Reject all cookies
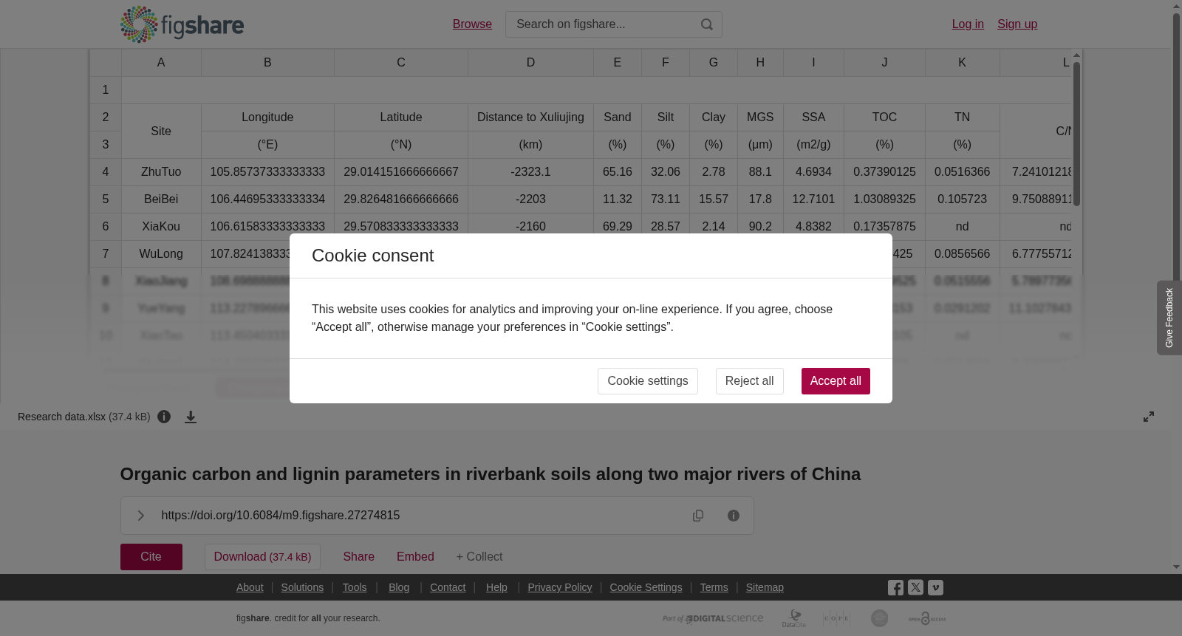 (x=749, y=381)
